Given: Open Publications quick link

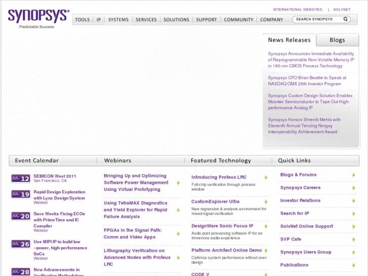Looking at the screenshot, I should (x=294, y=265).
